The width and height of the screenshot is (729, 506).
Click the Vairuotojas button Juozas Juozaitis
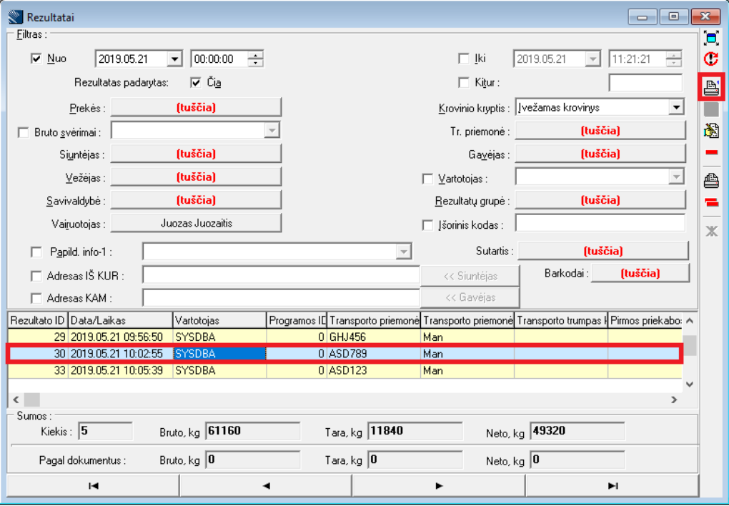[x=196, y=223]
